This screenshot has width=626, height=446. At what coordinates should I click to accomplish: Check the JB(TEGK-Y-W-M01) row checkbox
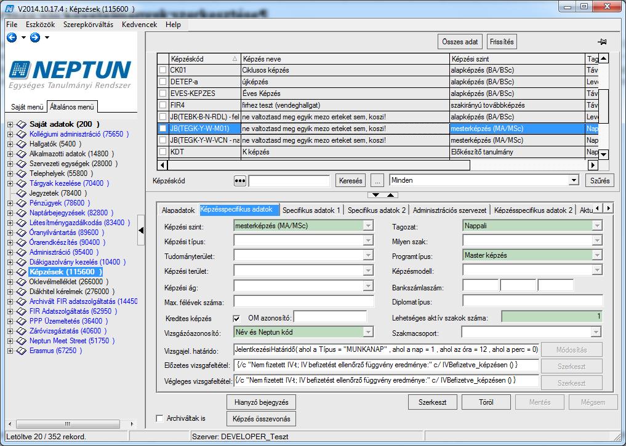[x=163, y=129]
